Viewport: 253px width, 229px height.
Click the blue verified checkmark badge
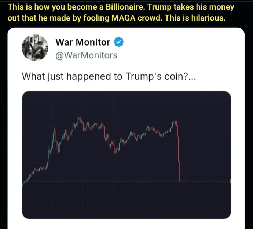click(119, 42)
